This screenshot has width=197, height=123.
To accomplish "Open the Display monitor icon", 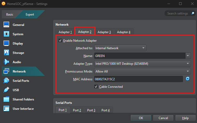I will pos(6,44).
